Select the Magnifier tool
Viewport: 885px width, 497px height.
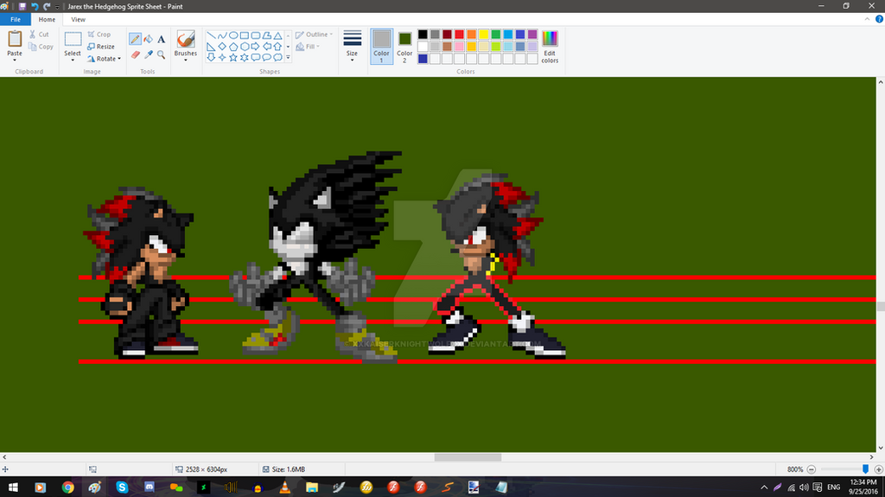pyautogui.click(x=162, y=54)
